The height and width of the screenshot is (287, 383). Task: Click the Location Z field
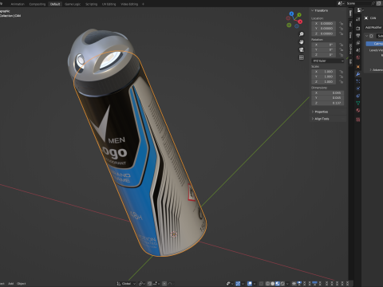click(x=324, y=33)
